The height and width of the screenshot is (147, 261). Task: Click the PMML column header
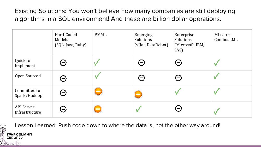[100, 35]
